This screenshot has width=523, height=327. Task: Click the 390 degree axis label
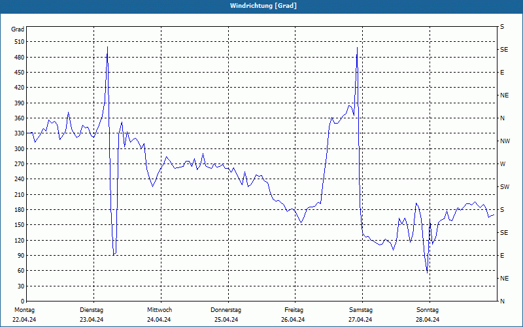click(20, 103)
